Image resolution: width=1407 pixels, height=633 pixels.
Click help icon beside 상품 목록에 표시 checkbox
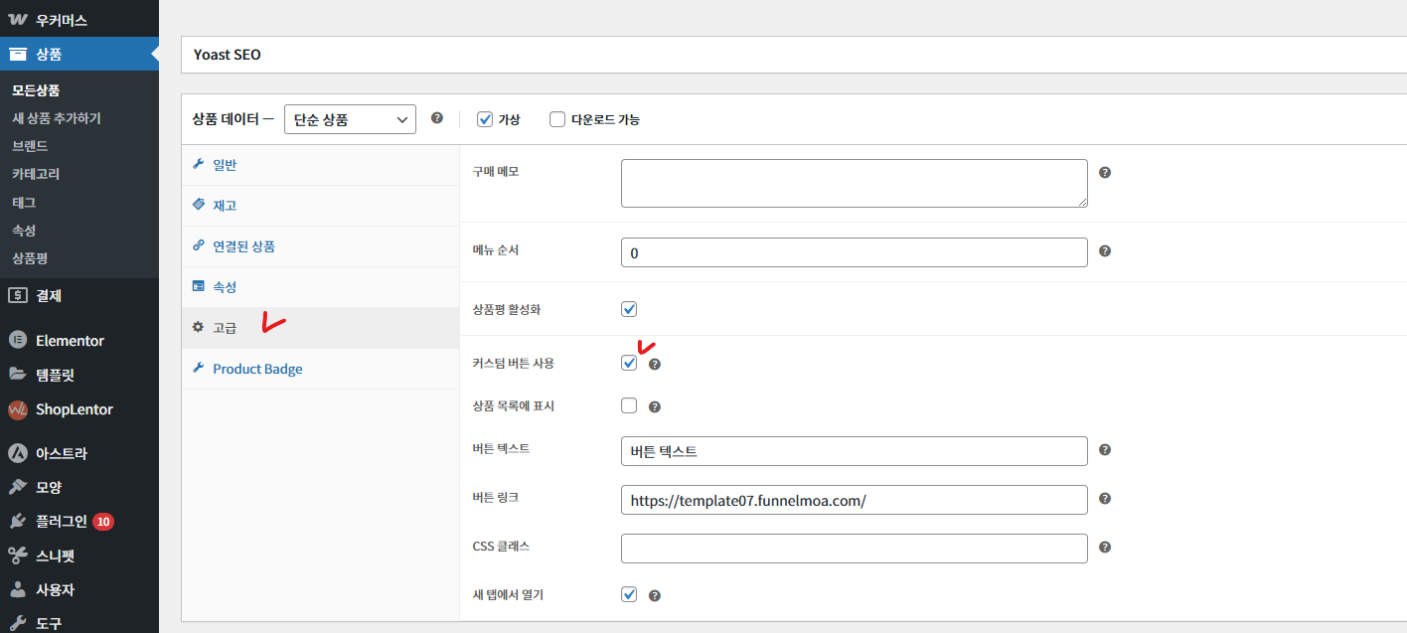[655, 406]
